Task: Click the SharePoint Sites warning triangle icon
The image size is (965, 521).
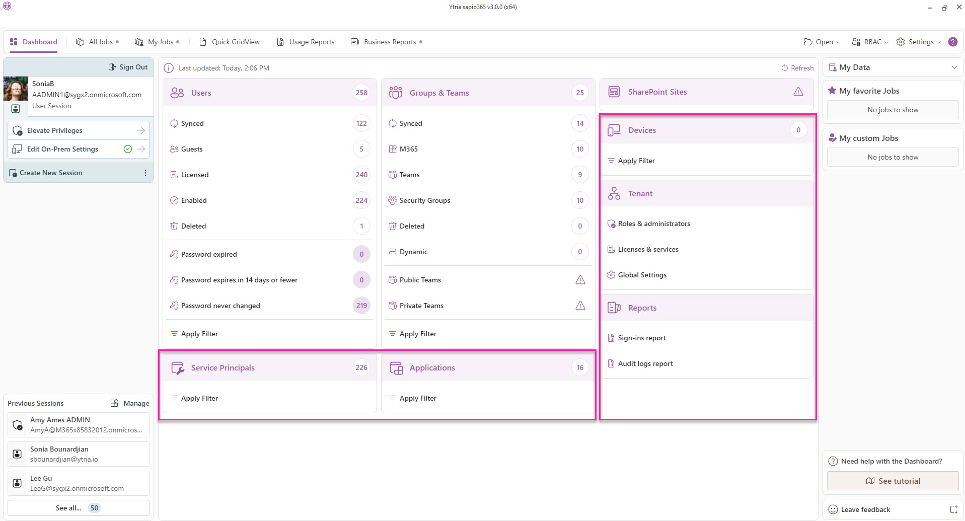Action: click(x=798, y=92)
